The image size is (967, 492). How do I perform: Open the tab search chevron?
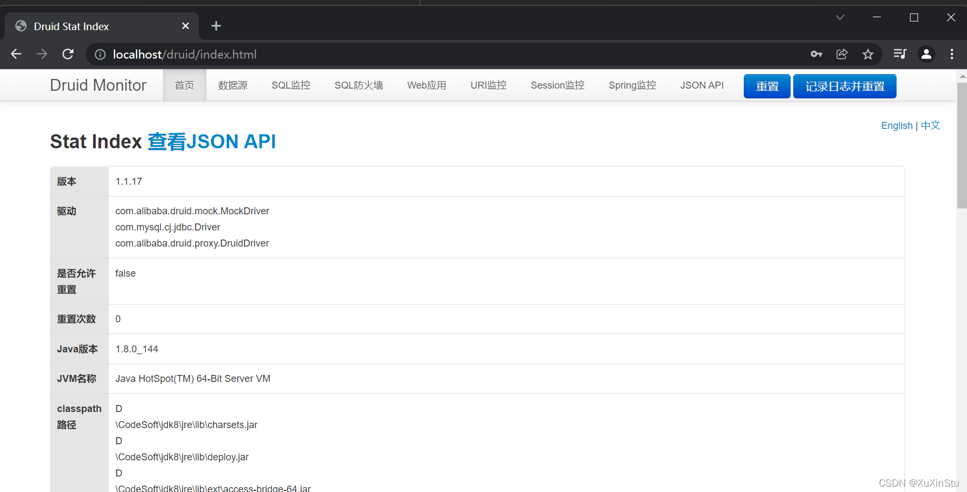[840, 18]
